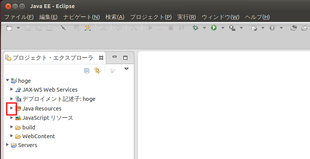The height and width of the screenshot is (159, 310).
Task: Expand the WebContent folder node
Action: coord(12,136)
